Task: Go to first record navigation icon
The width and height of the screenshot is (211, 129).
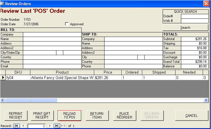Action: (16, 126)
